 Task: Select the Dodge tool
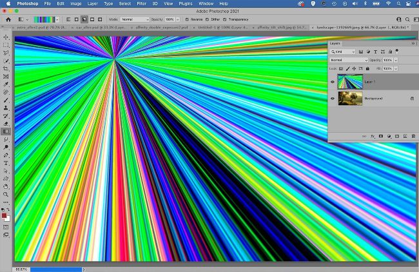(x=6, y=147)
